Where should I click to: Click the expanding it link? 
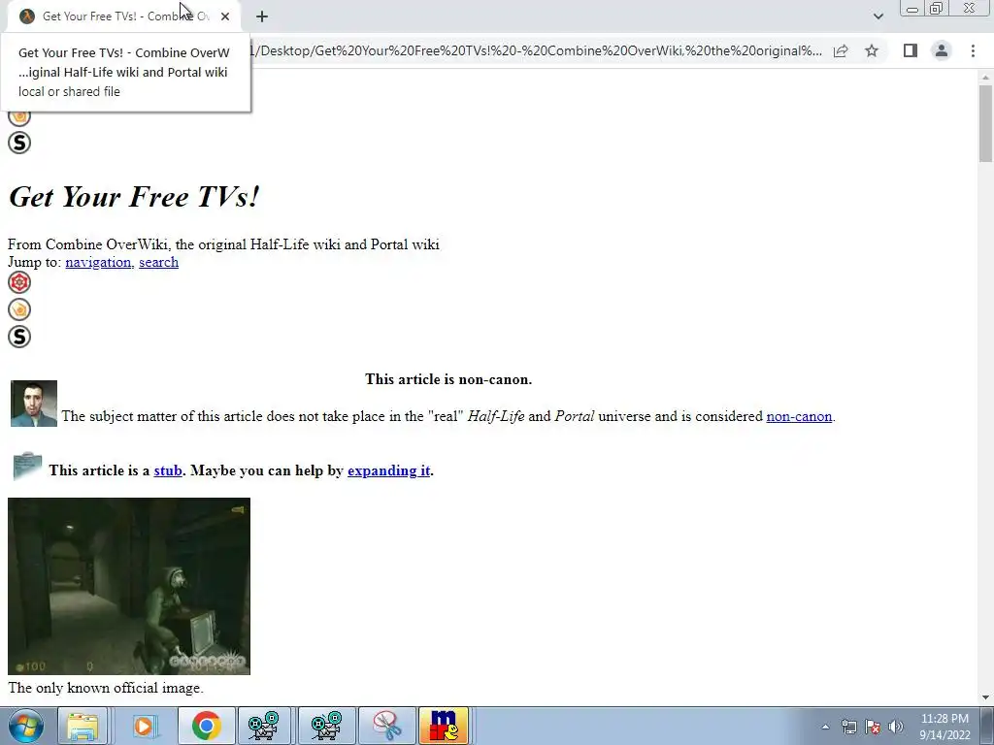coord(388,470)
